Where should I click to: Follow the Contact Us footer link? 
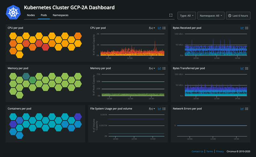point(197,151)
